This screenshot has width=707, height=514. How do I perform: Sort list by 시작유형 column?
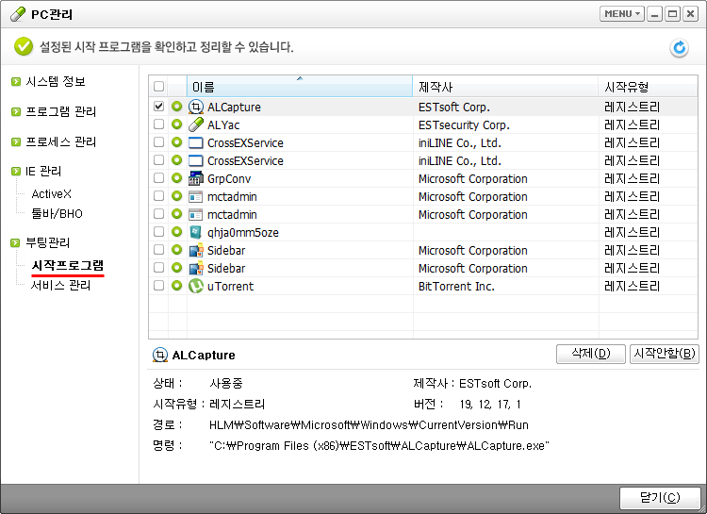[648, 86]
